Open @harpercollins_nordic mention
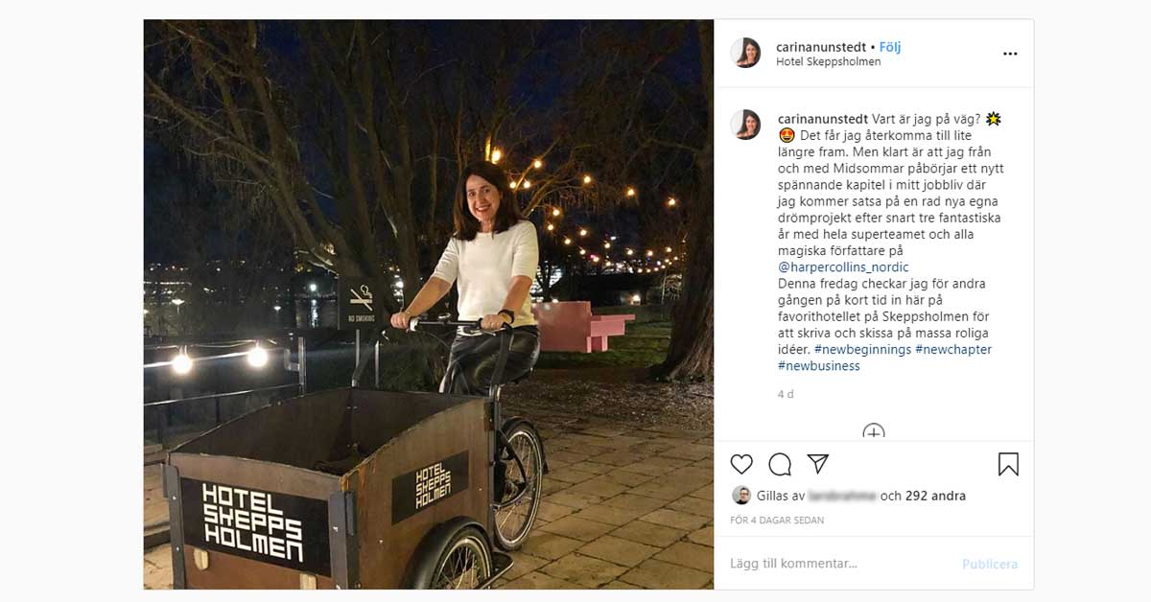This screenshot has height=602, width=1151. pos(843,267)
